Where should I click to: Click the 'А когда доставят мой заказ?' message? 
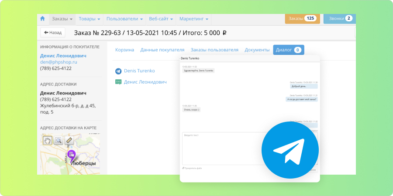pyautogui.click(x=301, y=99)
